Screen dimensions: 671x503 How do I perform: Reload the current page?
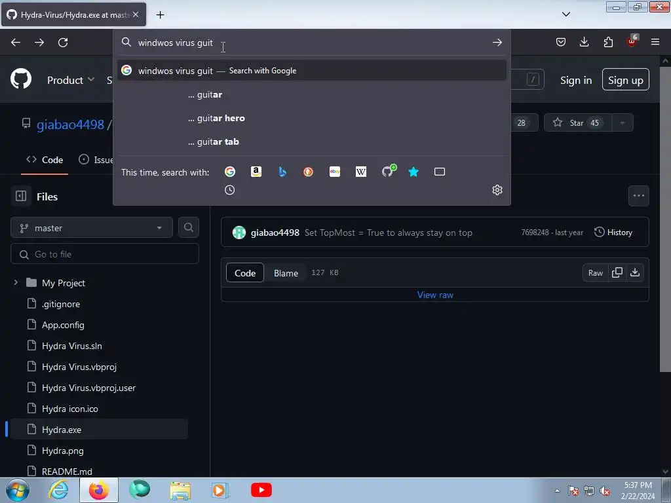(x=63, y=43)
